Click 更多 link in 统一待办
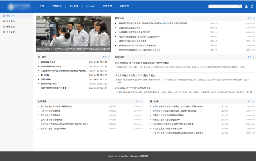 (x=104, y=57)
